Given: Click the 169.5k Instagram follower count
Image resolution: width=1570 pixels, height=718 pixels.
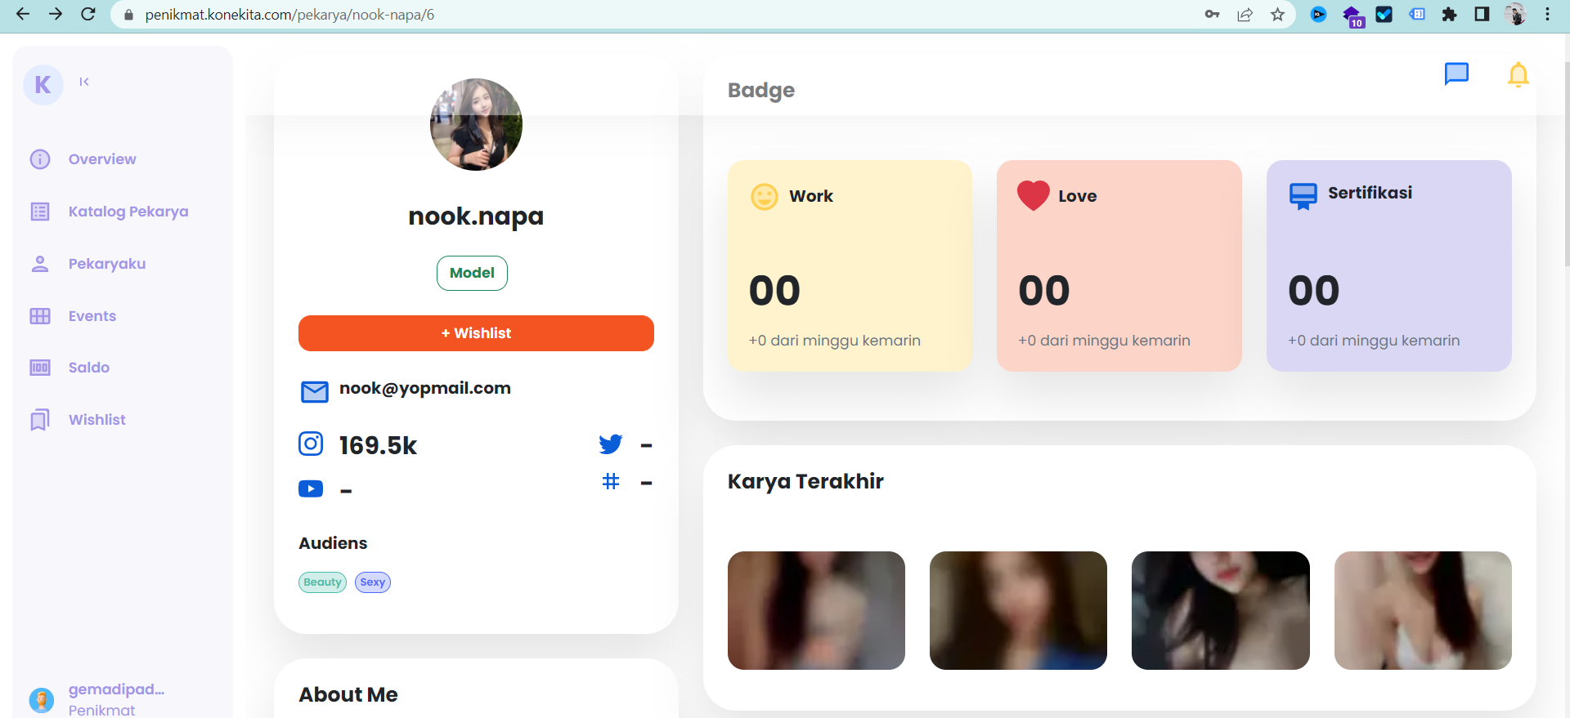Looking at the screenshot, I should point(378,445).
